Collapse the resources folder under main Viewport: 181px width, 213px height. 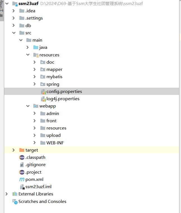point(28,55)
